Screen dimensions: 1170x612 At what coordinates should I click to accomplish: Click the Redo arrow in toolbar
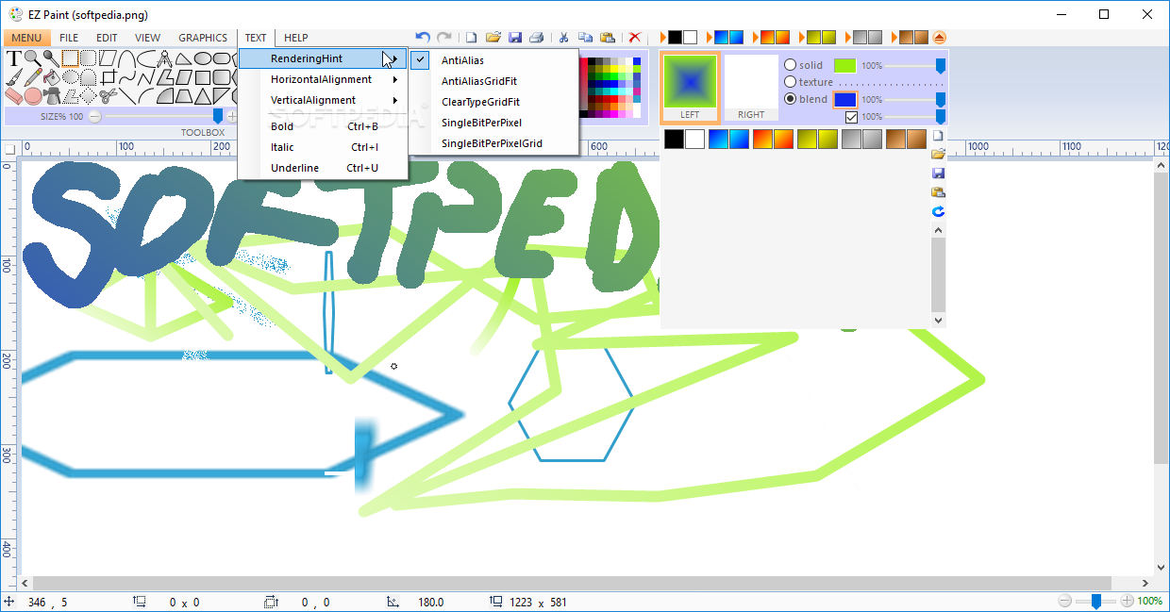tap(444, 37)
